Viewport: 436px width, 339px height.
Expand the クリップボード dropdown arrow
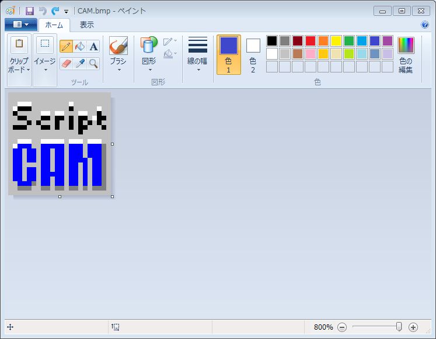point(29,70)
